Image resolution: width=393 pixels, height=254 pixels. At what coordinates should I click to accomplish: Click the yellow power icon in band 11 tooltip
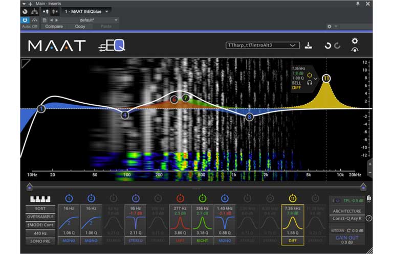pos(310,75)
